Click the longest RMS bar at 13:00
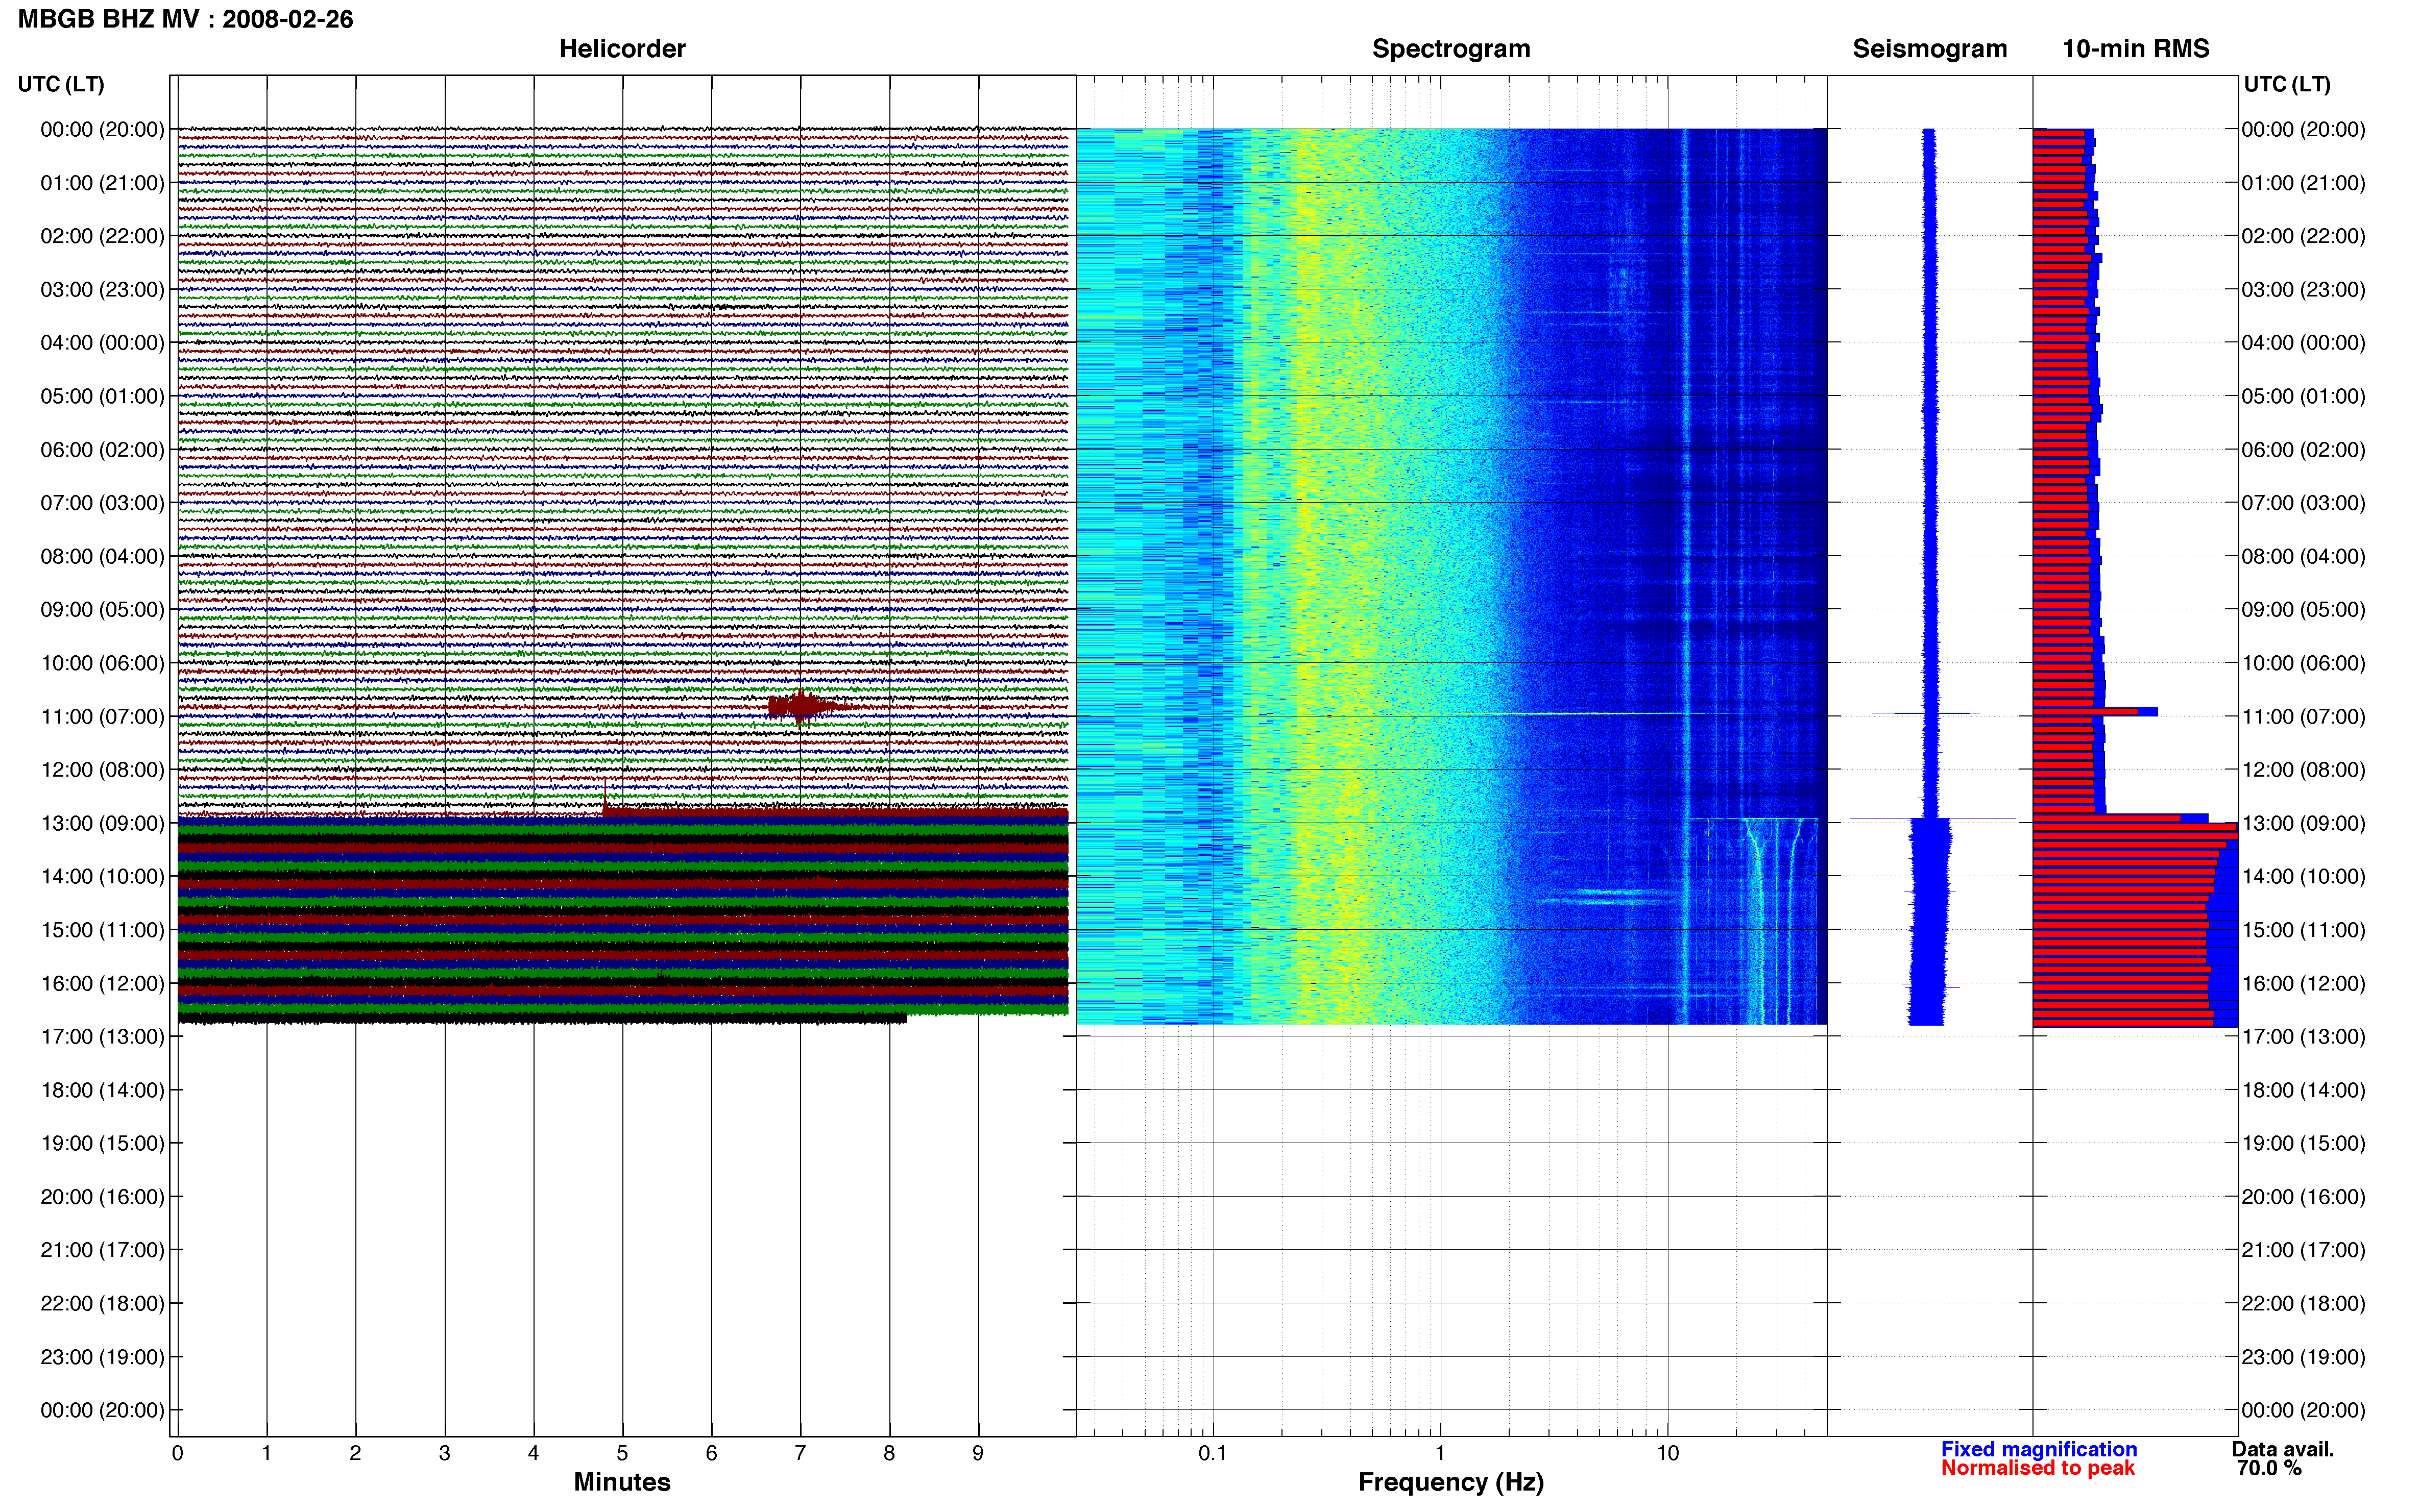 [x=2135, y=827]
